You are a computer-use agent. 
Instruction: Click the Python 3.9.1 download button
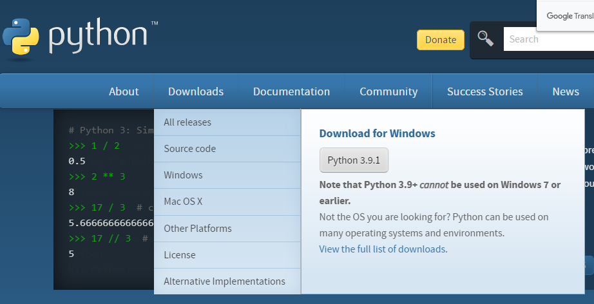[x=354, y=160]
